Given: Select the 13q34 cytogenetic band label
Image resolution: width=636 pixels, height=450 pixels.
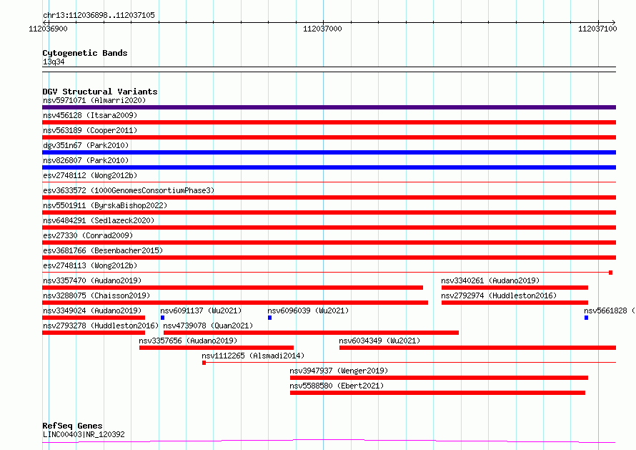Looking at the screenshot, I should pos(54,62).
